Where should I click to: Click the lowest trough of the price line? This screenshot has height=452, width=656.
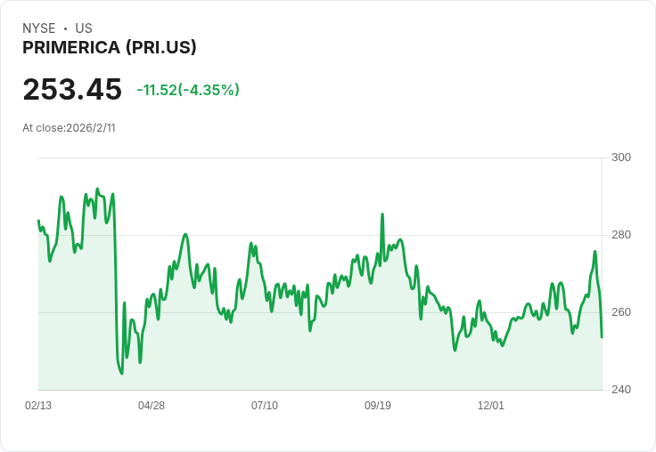point(121,374)
